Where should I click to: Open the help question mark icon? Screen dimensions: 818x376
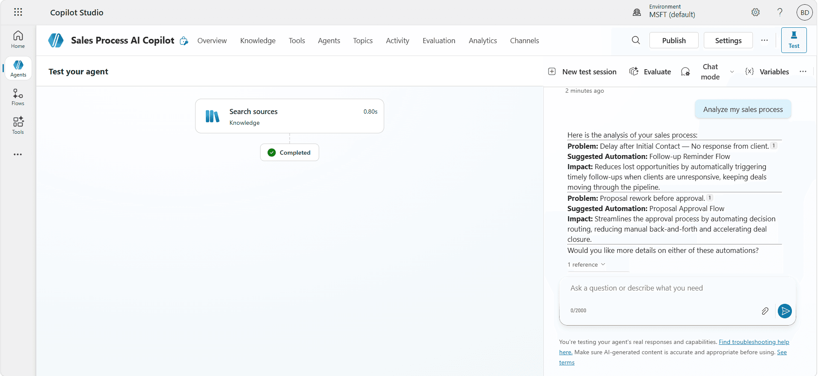point(780,12)
